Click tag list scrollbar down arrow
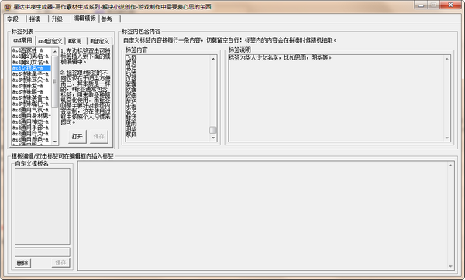 click(x=54, y=142)
